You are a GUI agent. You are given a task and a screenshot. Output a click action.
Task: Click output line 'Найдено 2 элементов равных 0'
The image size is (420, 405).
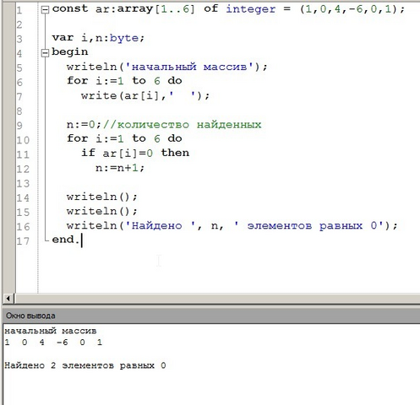point(85,365)
